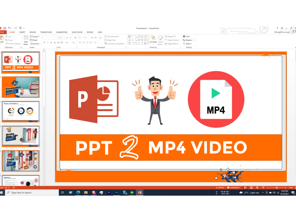Go to the SLIDE SHOW tab

click(x=77, y=32)
